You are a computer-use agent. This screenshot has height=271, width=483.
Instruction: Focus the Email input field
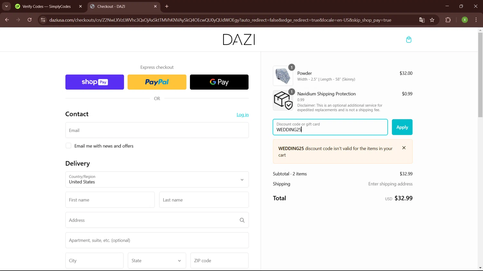pos(157,130)
